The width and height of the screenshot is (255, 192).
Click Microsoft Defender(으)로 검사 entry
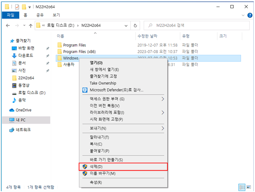point(123,90)
